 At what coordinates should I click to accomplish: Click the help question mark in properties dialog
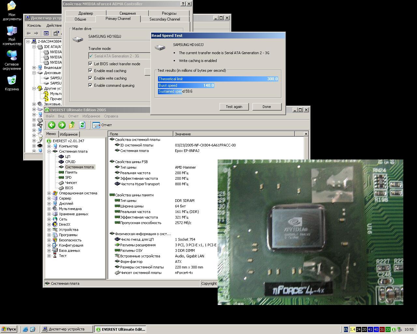[183, 4]
